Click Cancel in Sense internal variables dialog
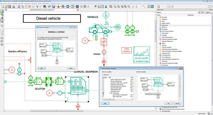Image resolution: width=213 pixels, height=115 pixels. pyautogui.click(x=177, y=104)
